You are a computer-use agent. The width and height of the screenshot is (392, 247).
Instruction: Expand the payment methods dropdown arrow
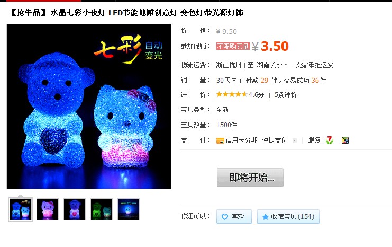(295, 140)
